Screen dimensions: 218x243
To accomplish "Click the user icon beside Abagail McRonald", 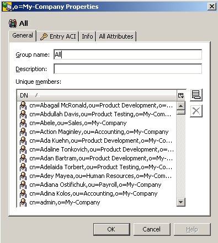I will point(23,105).
